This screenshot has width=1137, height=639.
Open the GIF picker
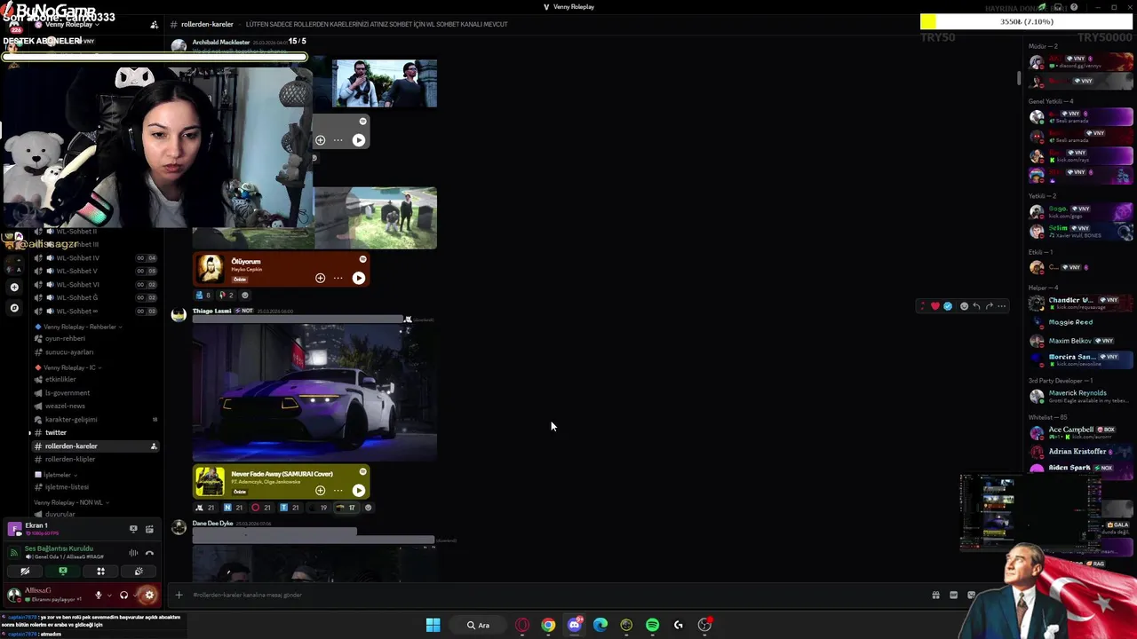point(953,595)
